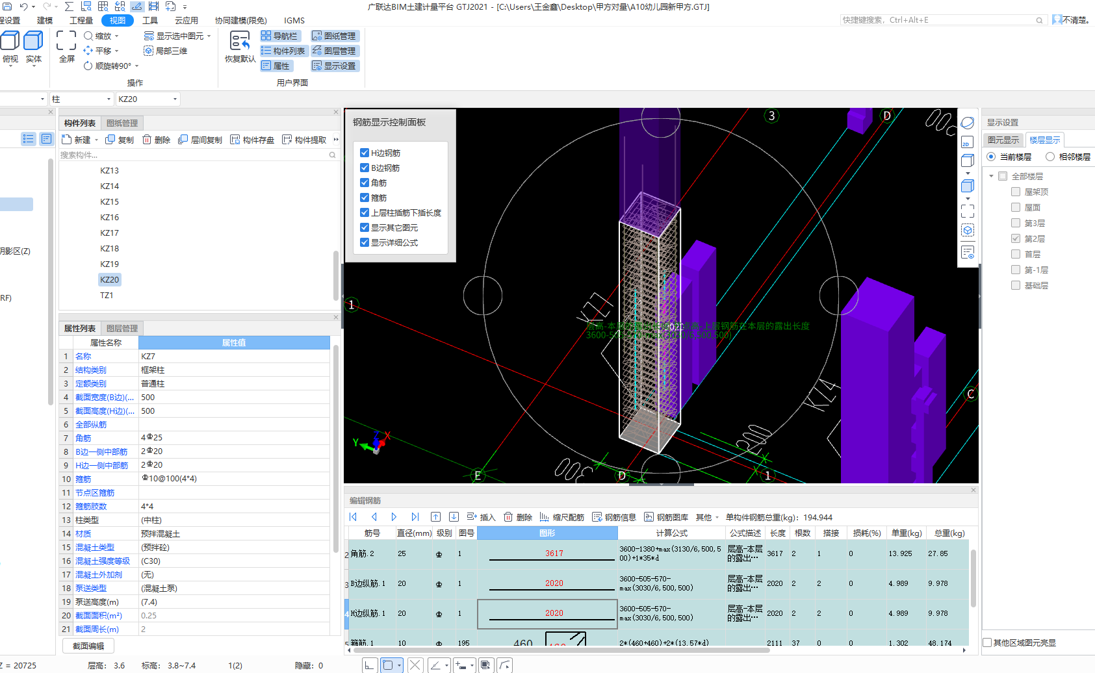Click the undo arrow in title bar
Viewport: 1095px width, 673px height.
click(x=23, y=6)
